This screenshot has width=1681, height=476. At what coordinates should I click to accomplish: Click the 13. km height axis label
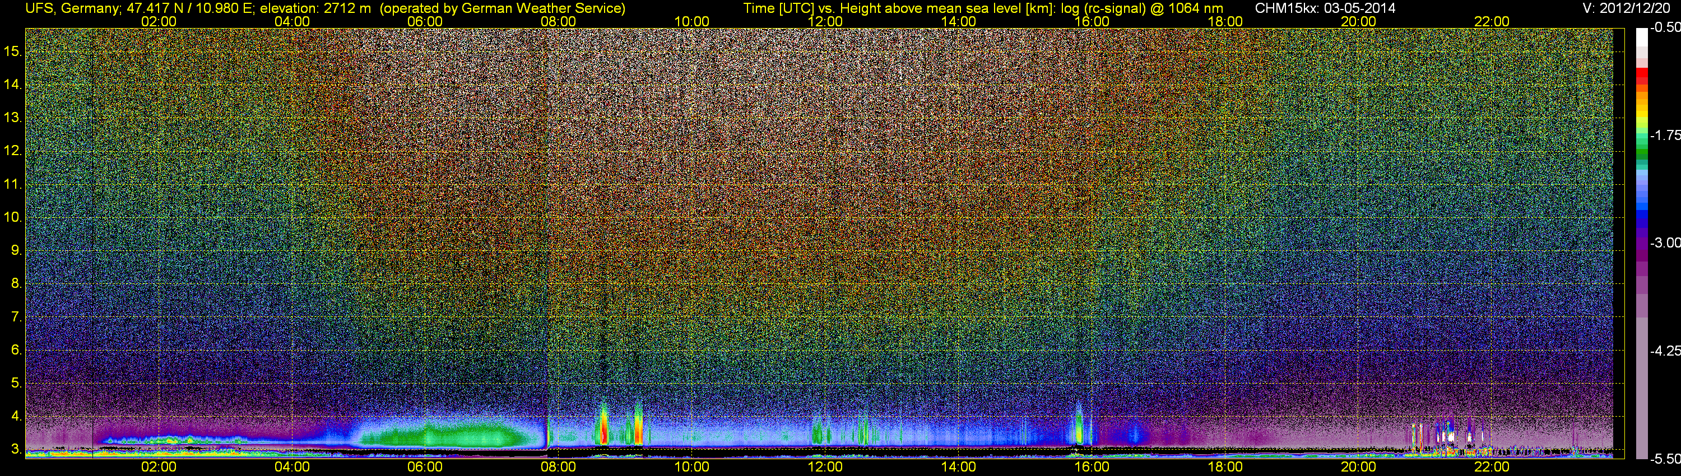(x=13, y=118)
